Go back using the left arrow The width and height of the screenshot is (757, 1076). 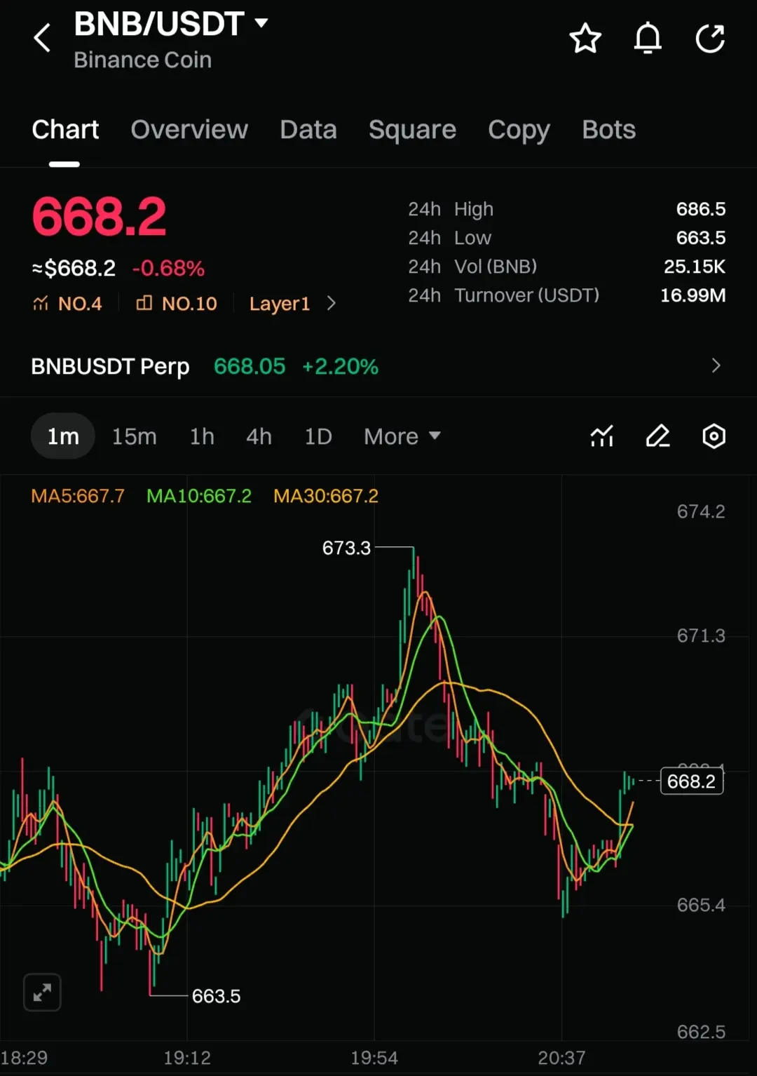(x=42, y=38)
